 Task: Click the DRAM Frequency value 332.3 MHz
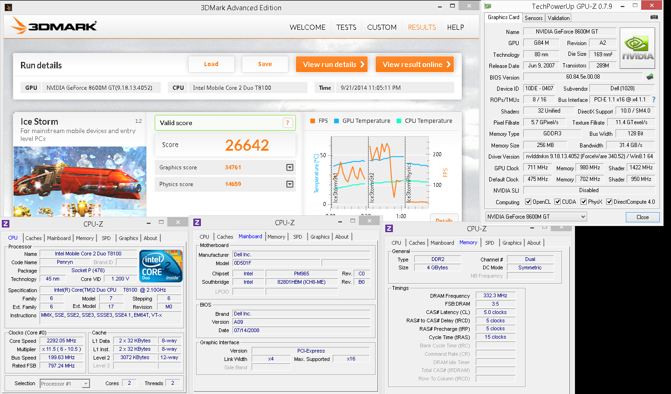tap(495, 295)
